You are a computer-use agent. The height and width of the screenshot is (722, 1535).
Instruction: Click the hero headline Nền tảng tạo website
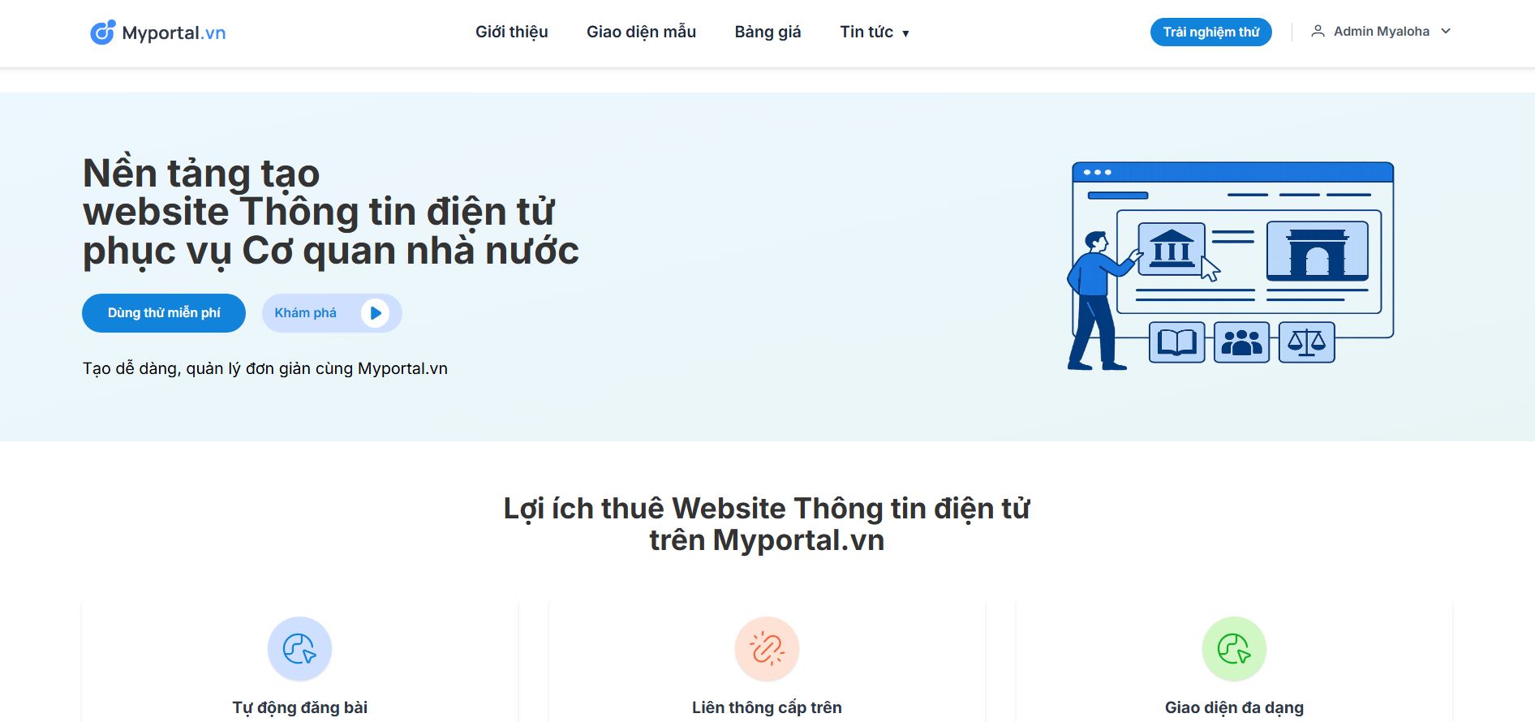331,212
